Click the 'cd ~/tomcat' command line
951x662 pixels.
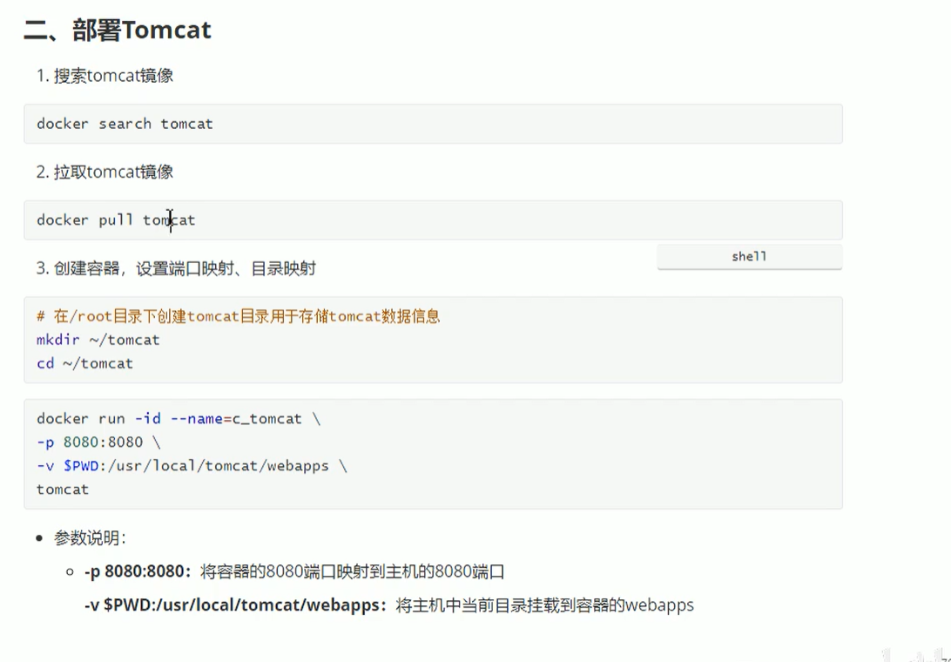(84, 363)
